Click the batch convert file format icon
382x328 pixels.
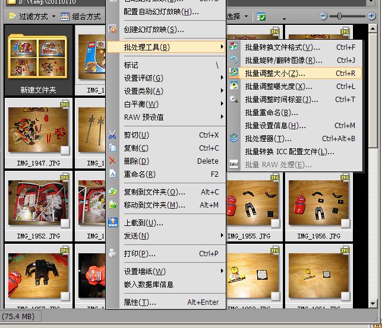pyautogui.click(x=233, y=46)
